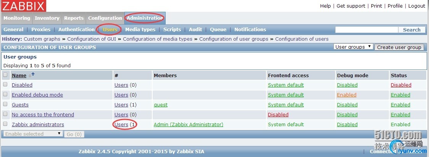
Task: Click the Logout link
Action: tap(416, 6)
